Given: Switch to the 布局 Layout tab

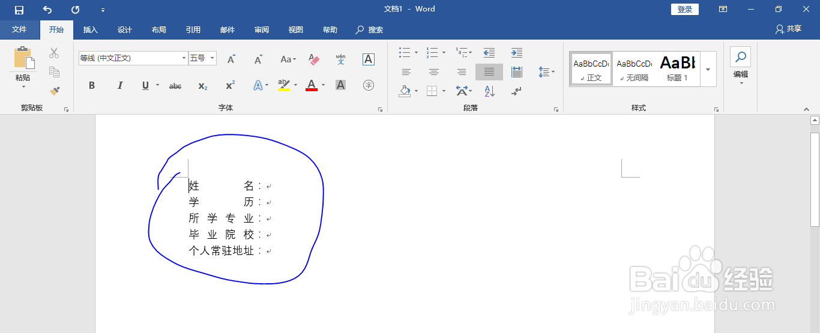Looking at the screenshot, I should click(x=159, y=30).
